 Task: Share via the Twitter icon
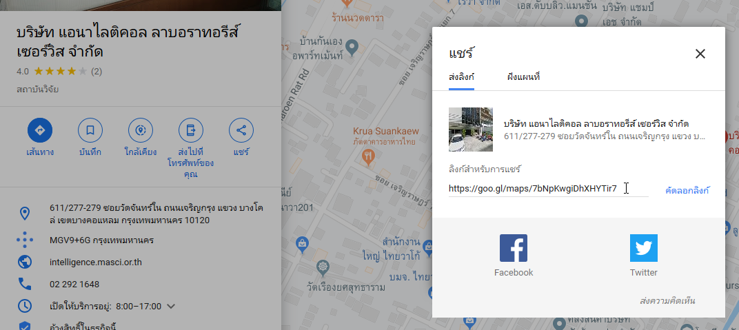click(643, 248)
